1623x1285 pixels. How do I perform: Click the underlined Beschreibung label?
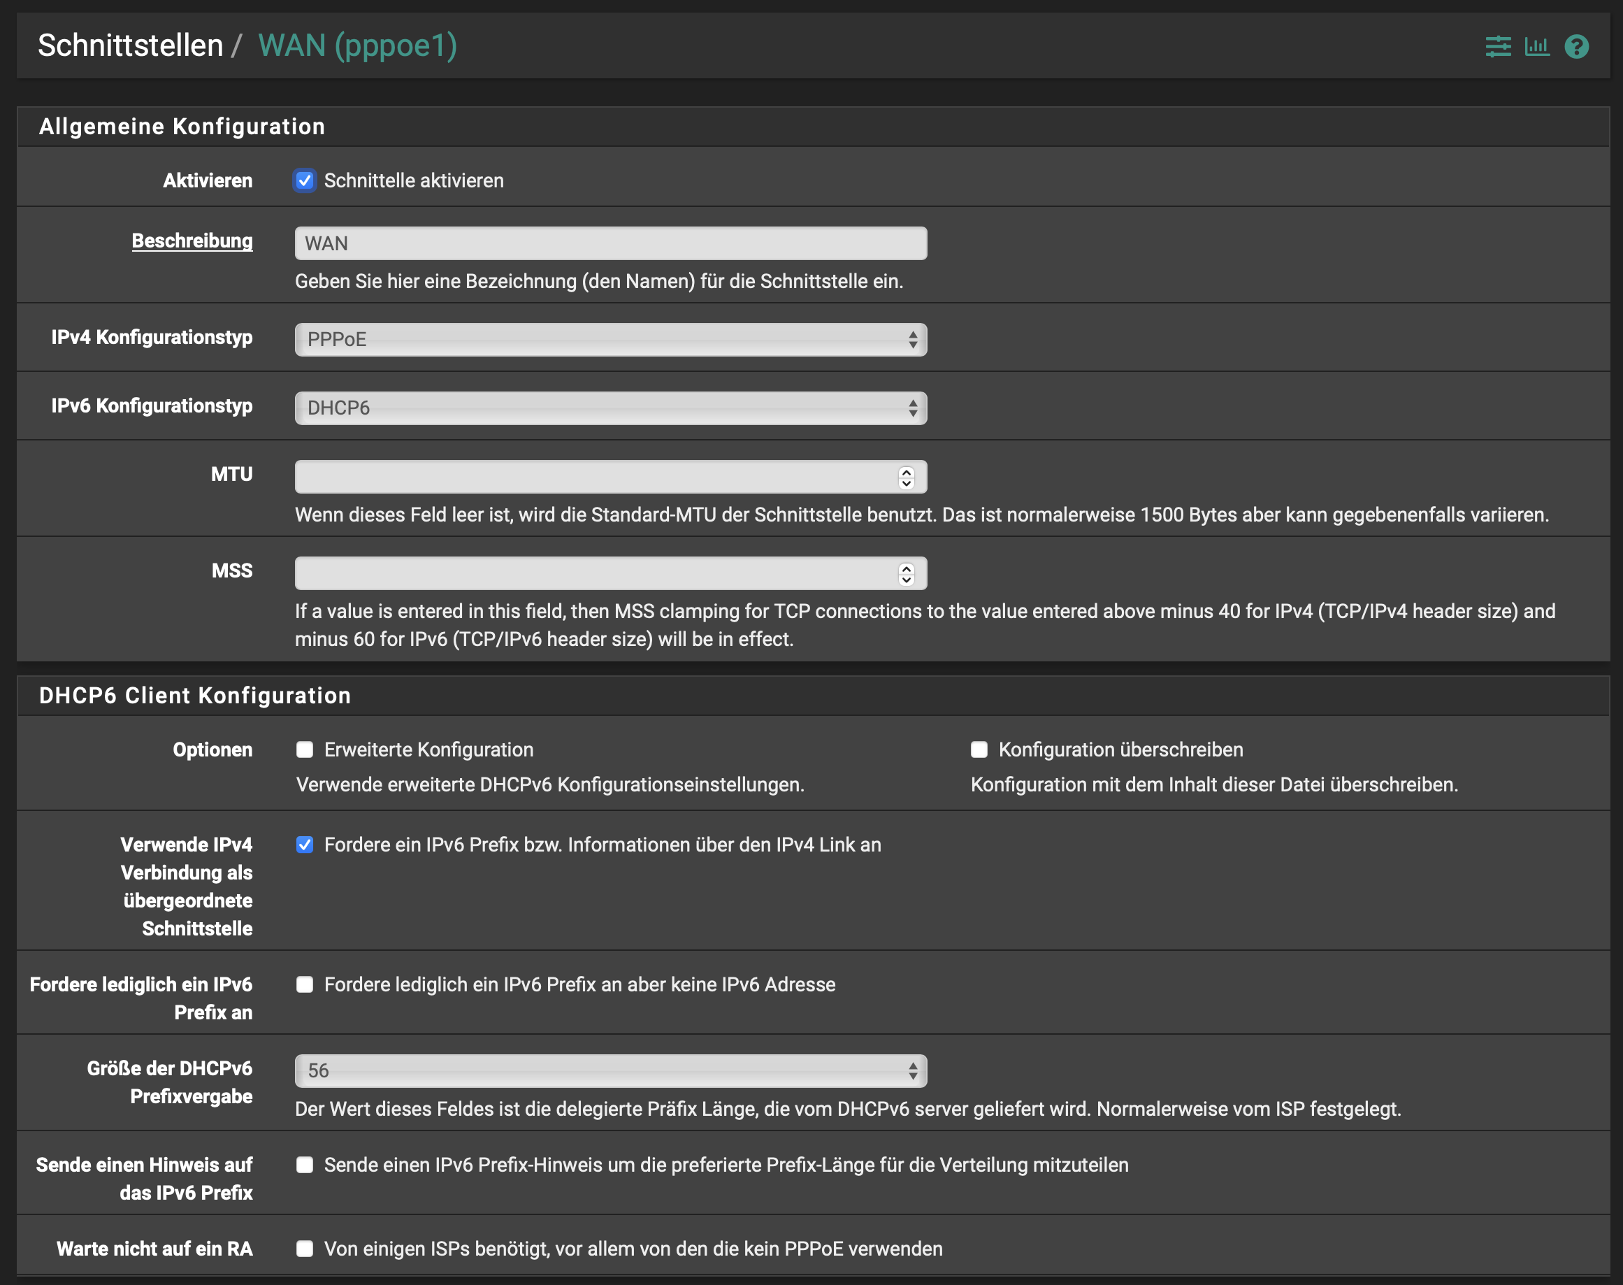(x=192, y=241)
